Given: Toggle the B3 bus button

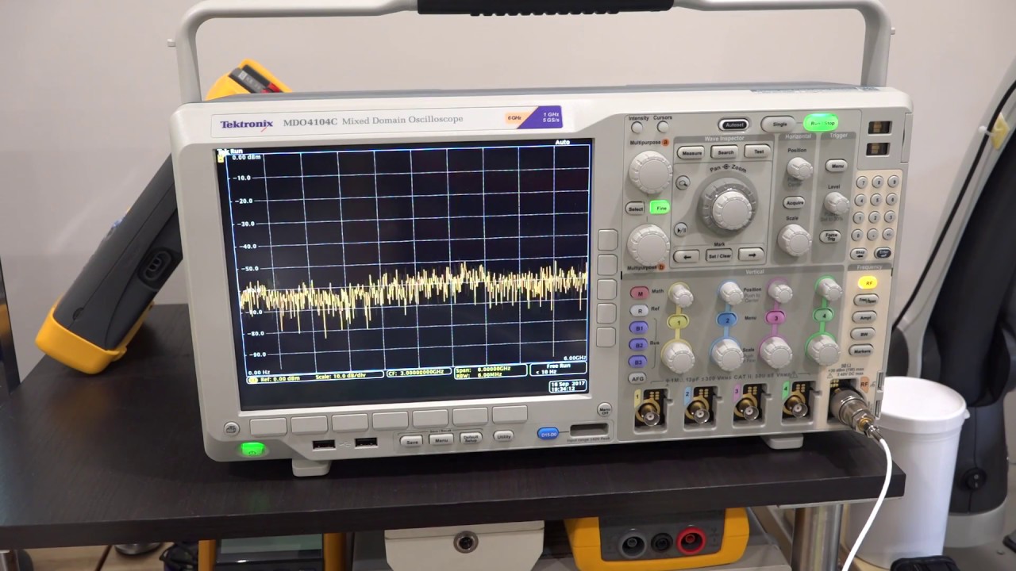Looking at the screenshot, I should pos(638,361).
